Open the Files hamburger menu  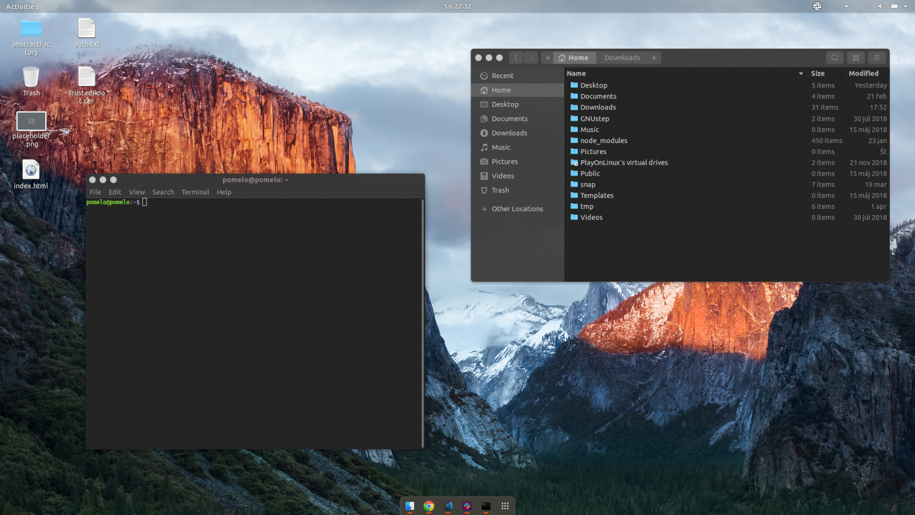tap(877, 57)
